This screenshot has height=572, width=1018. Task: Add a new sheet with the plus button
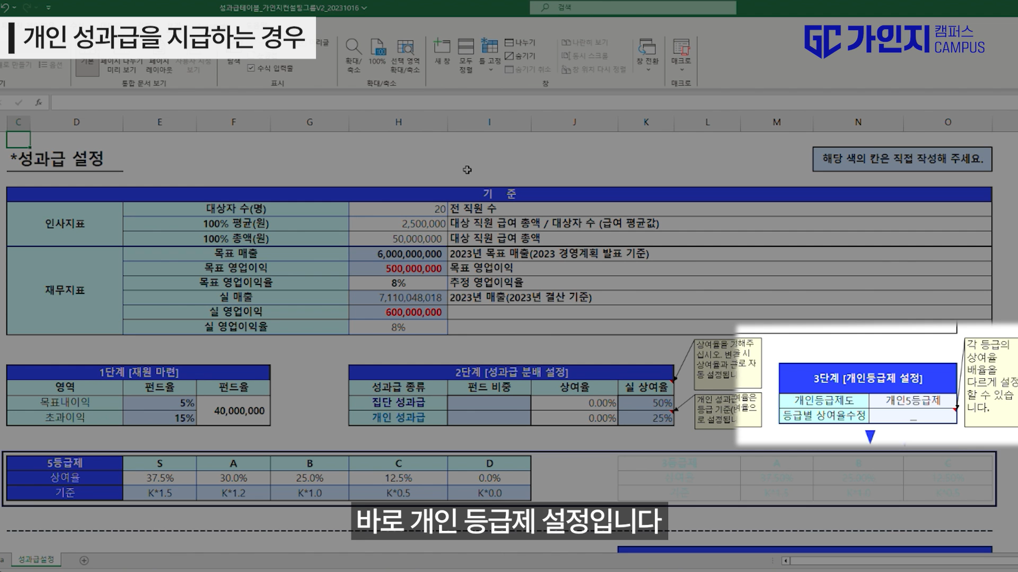(84, 559)
